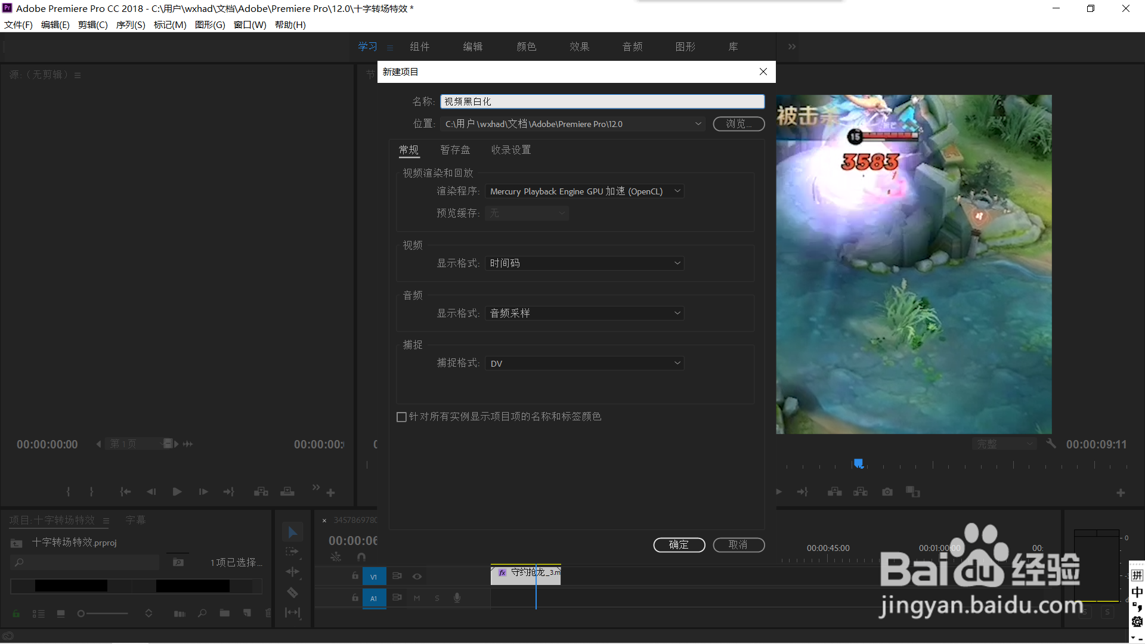Create a new bin in project panel

point(225,613)
